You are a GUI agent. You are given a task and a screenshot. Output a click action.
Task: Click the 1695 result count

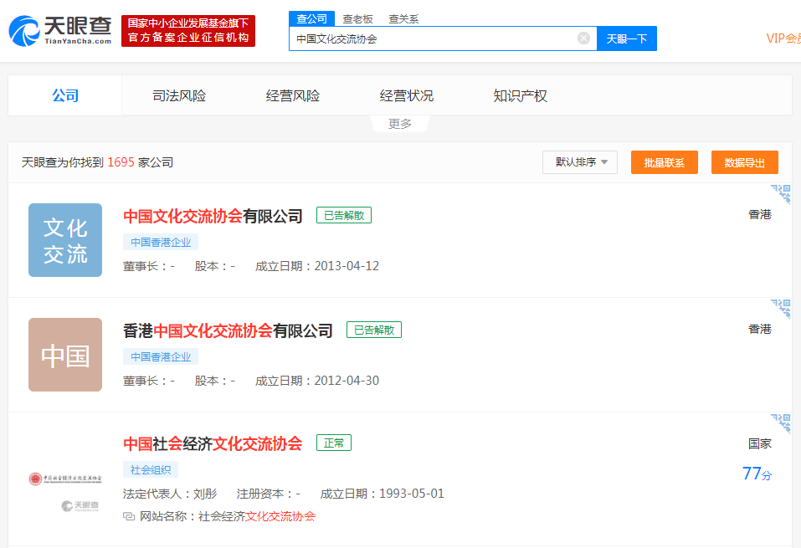[121, 162]
